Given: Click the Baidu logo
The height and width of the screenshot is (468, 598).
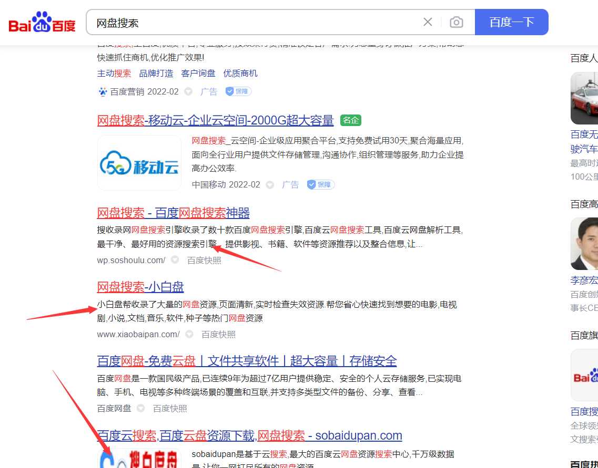Looking at the screenshot, I should [x=42, y=22].
